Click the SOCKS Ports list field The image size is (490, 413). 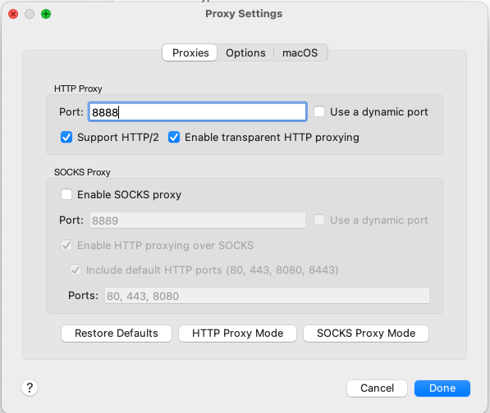click(267, 295)
